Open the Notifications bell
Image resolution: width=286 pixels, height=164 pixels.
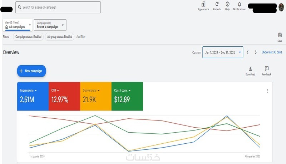tap(239, 5)
